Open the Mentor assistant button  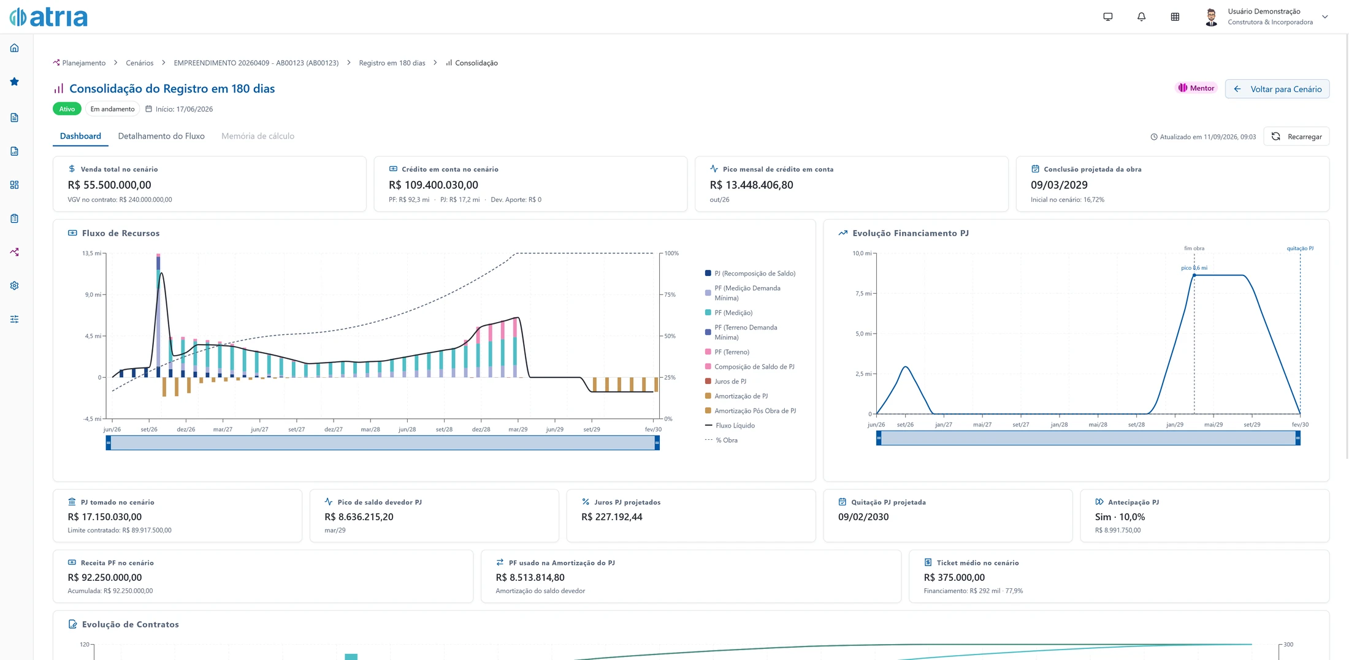click(1196, 88)
